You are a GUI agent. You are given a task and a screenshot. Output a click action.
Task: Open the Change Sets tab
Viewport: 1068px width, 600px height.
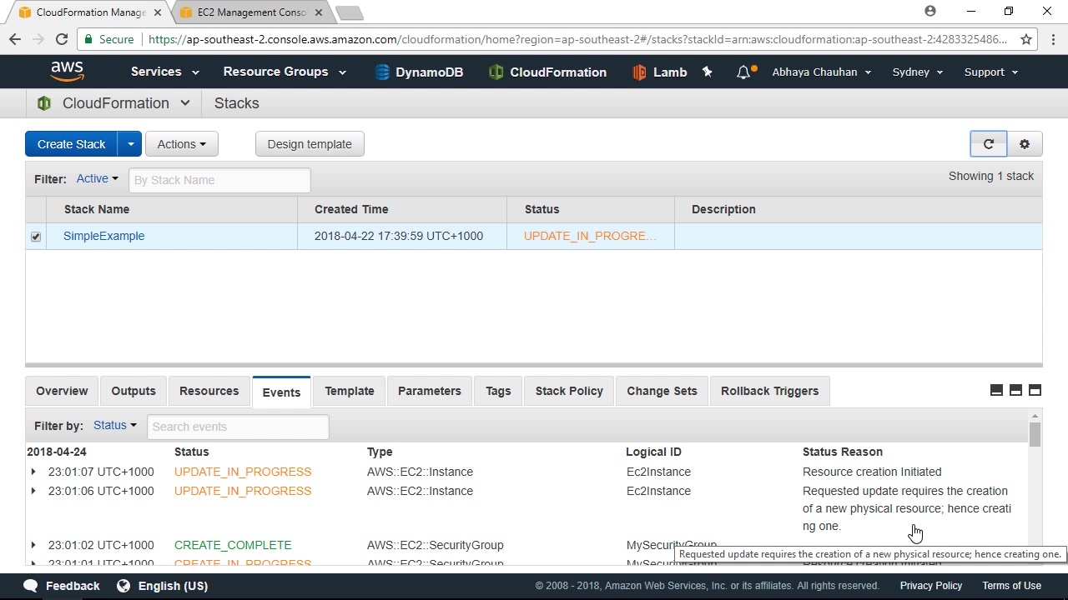click(x=662, y=391)
